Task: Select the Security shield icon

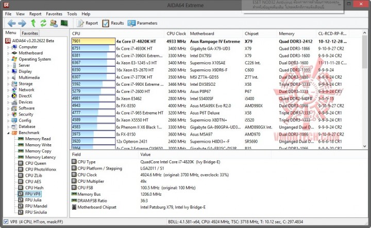Action: [x=14, y=115]
